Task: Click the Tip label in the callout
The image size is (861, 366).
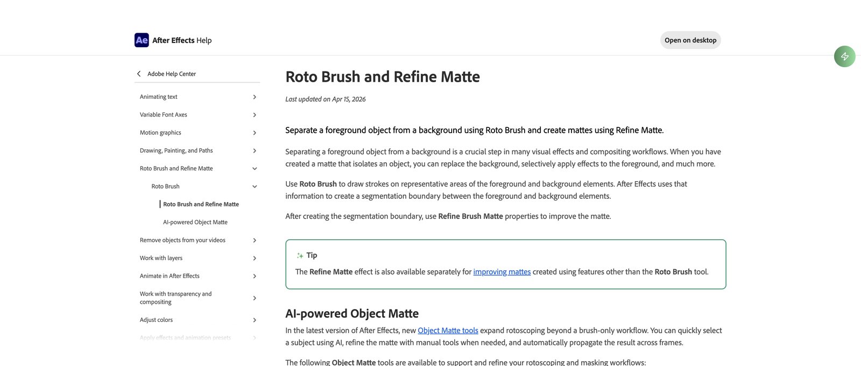Action: click(312, 255)
